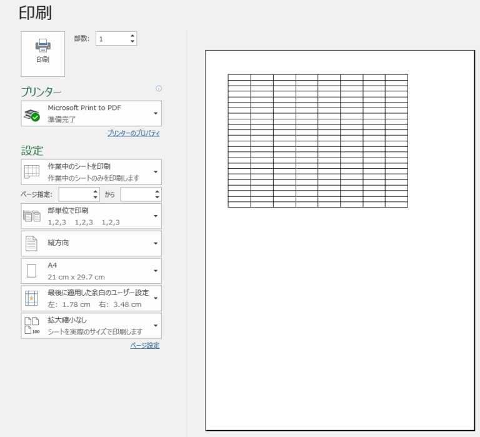
Task: Click the large 印刷 print button
Action: [42, 50]
